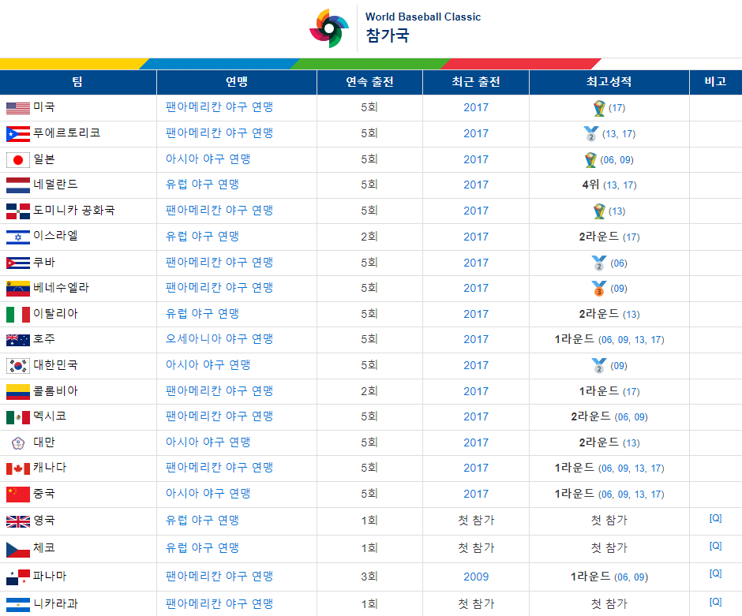Open the 아시아 야구 연맹 link in 일본 row
This screenshot has height=616, width=742.
[208, 159]
